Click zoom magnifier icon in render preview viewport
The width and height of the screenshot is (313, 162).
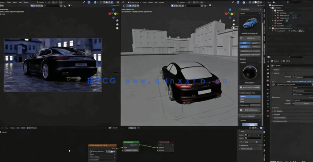coord(117,21)
